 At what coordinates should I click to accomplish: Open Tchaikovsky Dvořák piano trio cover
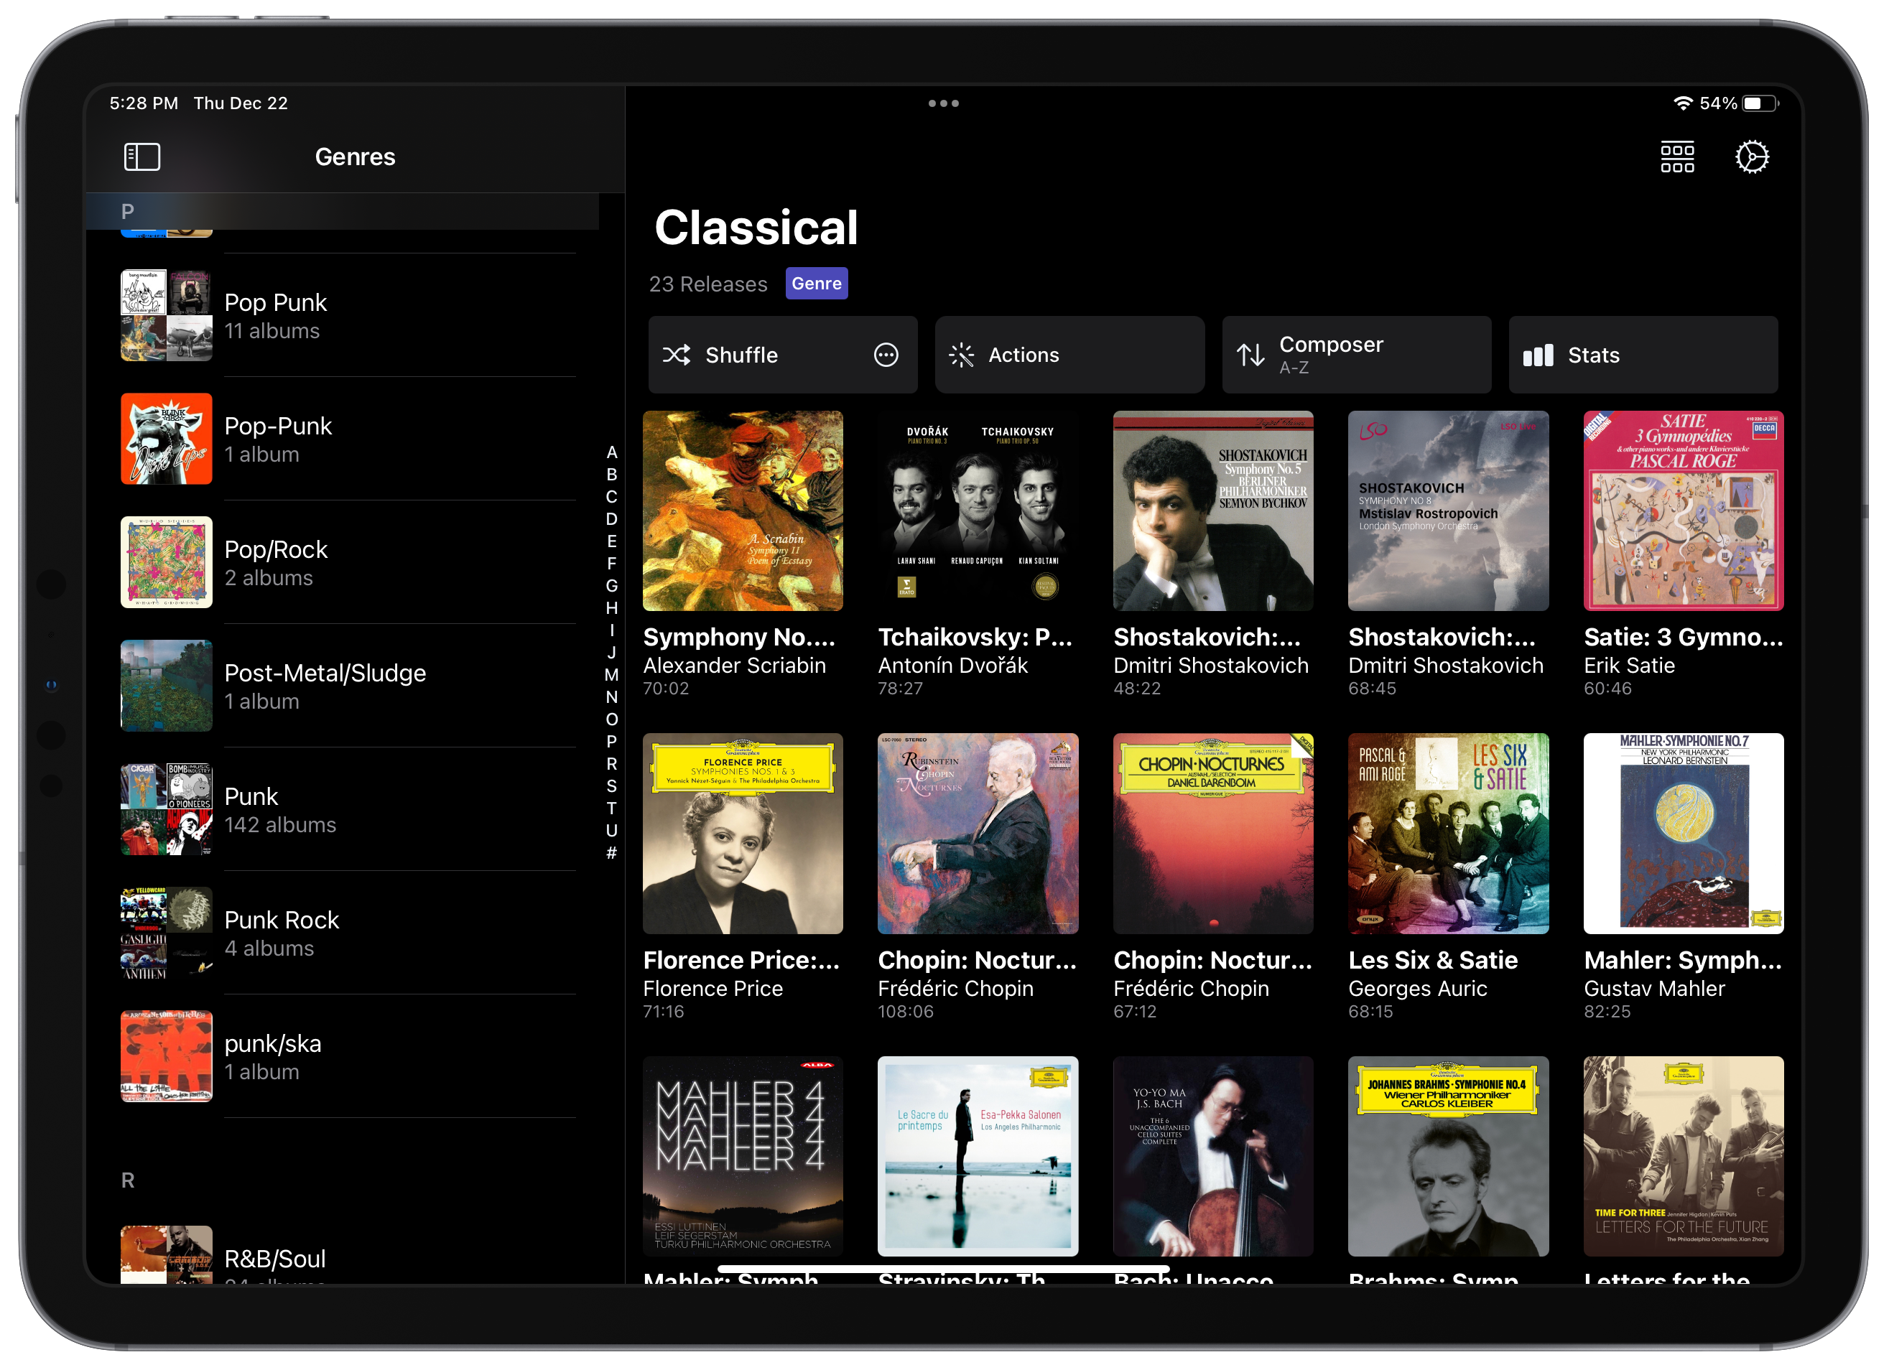977,511
